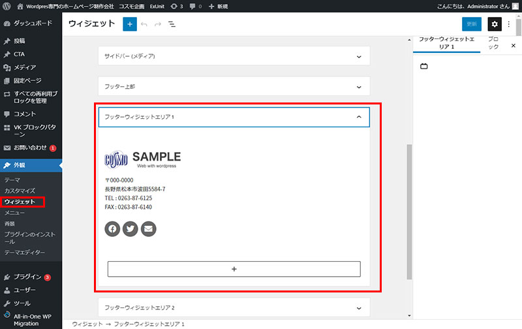The width and height of the screenshot is (522, 329).
Task: Click the email envelope social icon
Action: click(149, 229)
